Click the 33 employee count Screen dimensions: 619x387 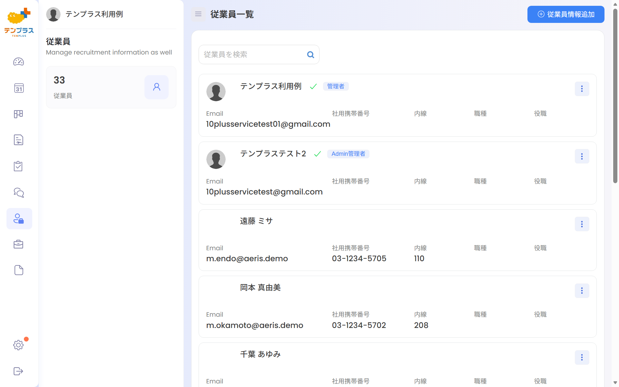[x=59, y=80]
